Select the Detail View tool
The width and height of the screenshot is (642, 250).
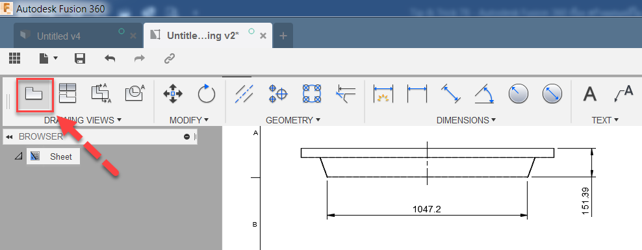click(x=135, y=93)
